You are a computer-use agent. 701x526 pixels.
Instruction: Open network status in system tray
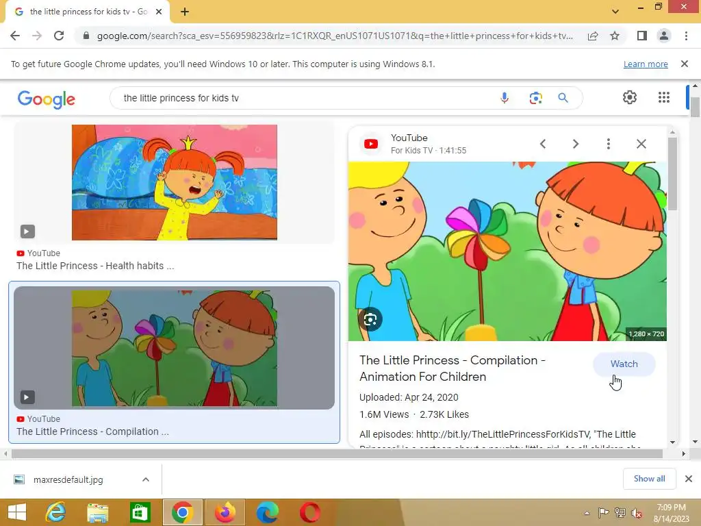coord(620,513)
